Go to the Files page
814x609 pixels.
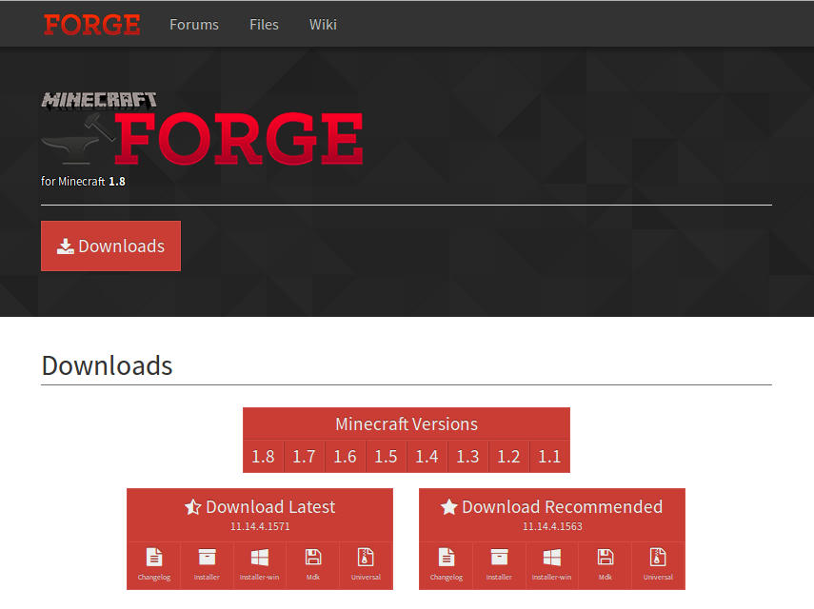tap(264, 25)
